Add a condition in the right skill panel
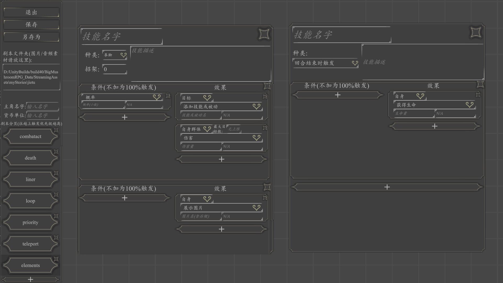The height and width of the screenshot is (283, 503). click(x=338, y=95)
